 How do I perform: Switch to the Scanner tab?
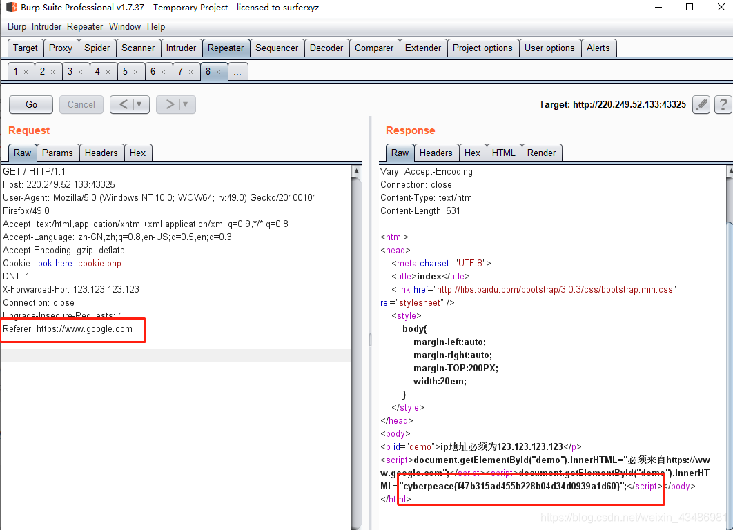(x=138, y=48)
